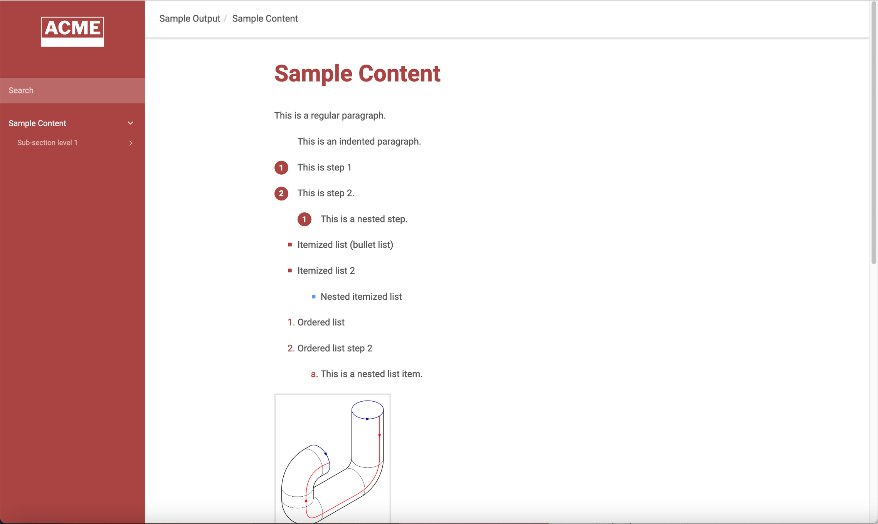Click the bullet of Itemized list 2
The height and width of the screenshot is (524, 878).
point(290,270)
